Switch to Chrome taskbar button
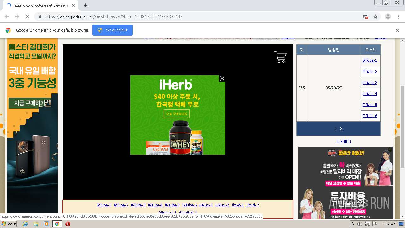405x228 pixels. click(x=57, y=224)
